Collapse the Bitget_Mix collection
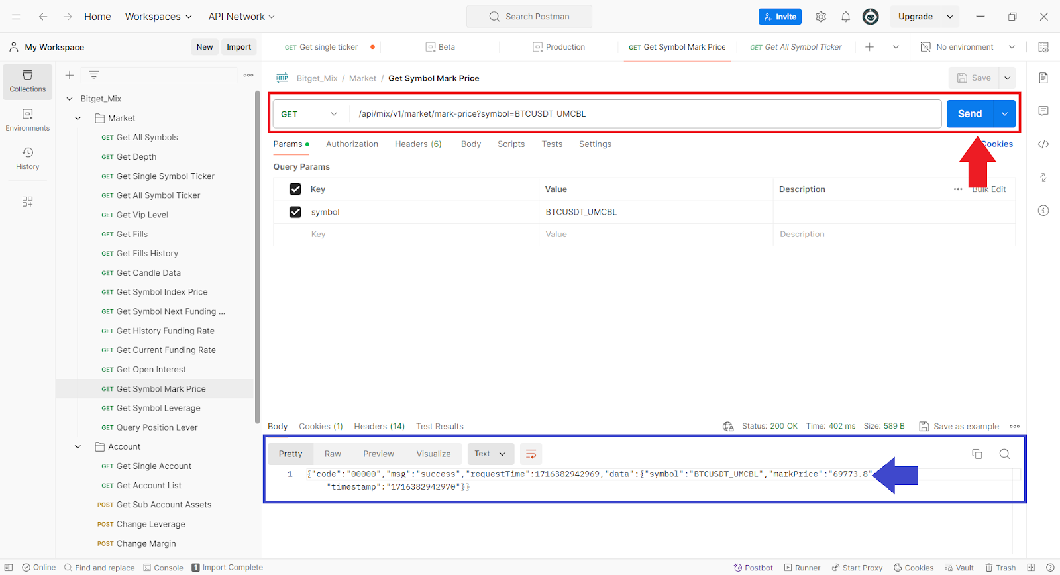This screenshot has height=575, width=1060. pos(70,99)
